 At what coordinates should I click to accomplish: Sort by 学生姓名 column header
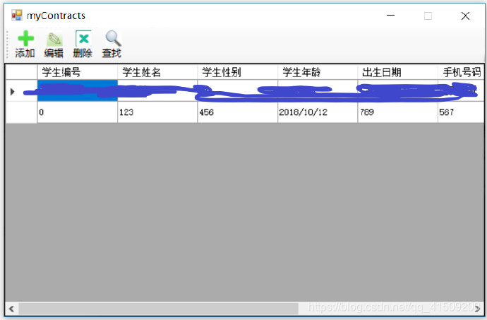pos(157,72)
